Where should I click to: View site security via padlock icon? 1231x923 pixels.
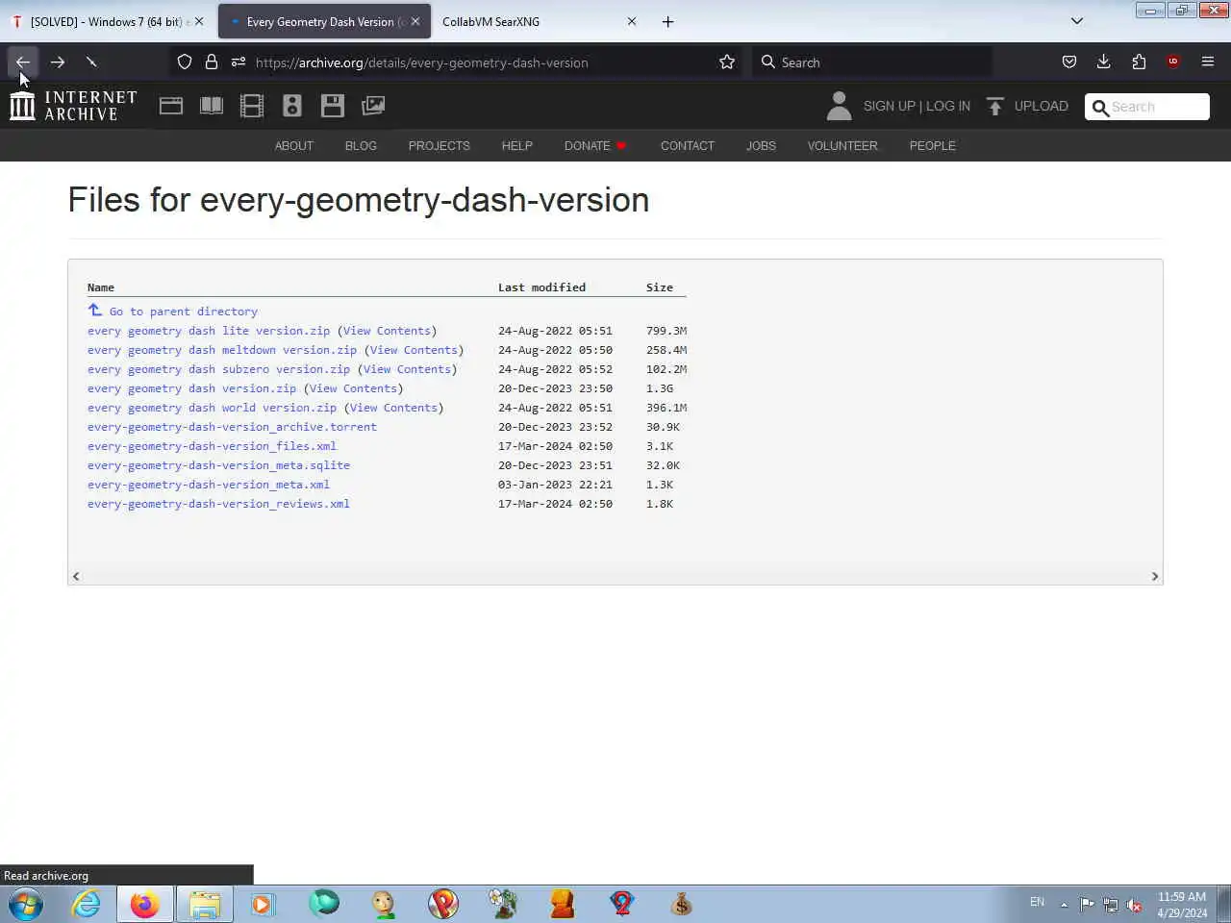[212, 62]
